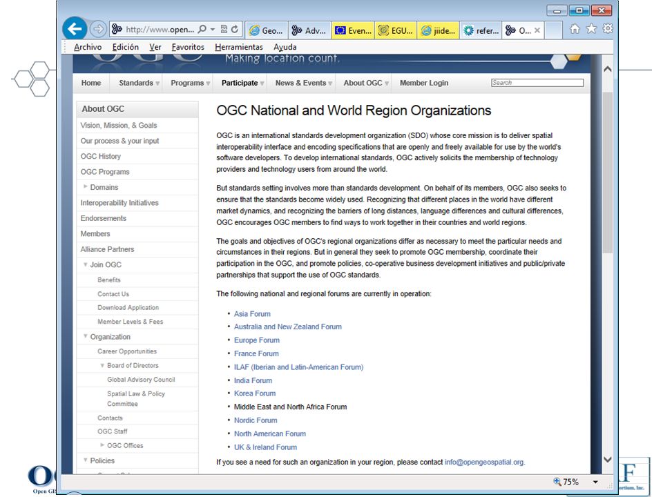Click the address bar URL field
This screenshot has height=497, width=663.
pyautogui.click(x=160, y=29)
